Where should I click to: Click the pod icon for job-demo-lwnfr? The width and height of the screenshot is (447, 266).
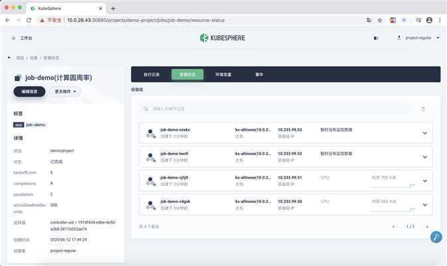coord(151,157)
